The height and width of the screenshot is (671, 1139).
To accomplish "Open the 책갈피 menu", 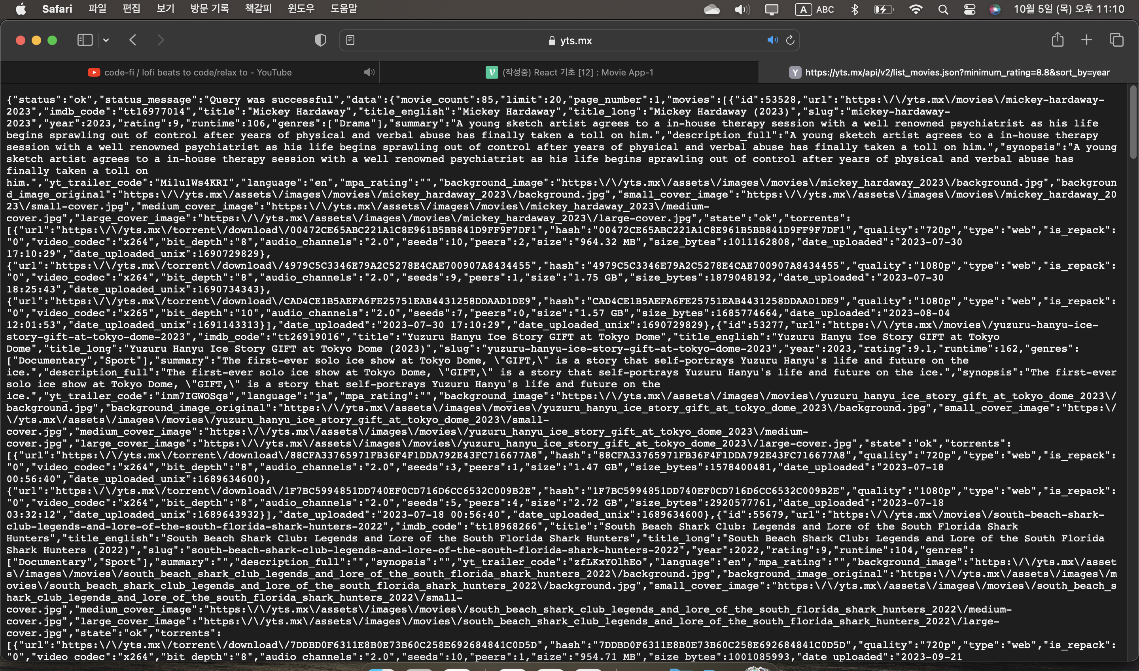I will (x=258, y=9).
